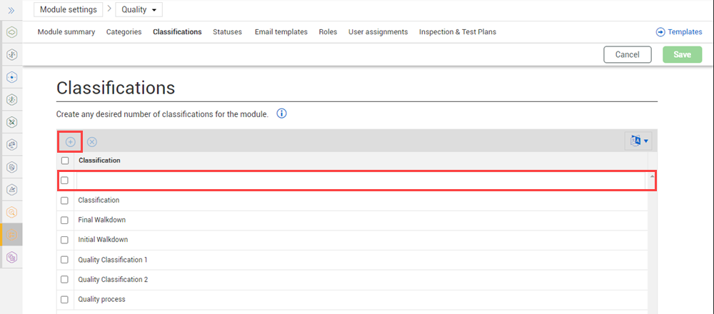Open the Templates link
Screen dimensions: 714x314
(679, 32)
